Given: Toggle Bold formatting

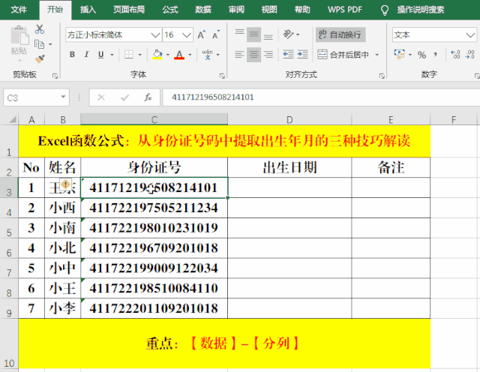Looking at the screenshot, I should click(73, 55).
